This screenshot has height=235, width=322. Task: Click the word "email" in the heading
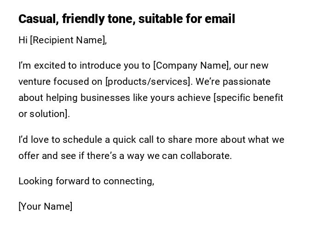[x=220, y=19]
